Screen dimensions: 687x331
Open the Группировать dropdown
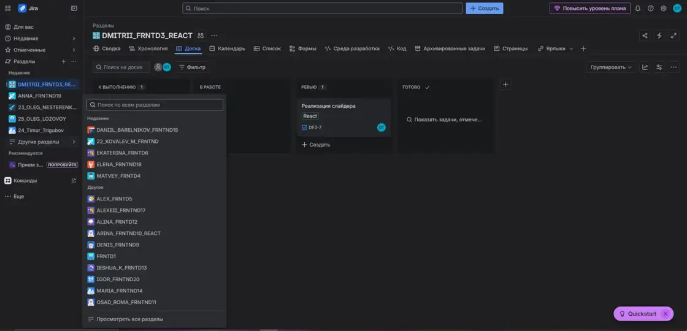tap(611, 67)
